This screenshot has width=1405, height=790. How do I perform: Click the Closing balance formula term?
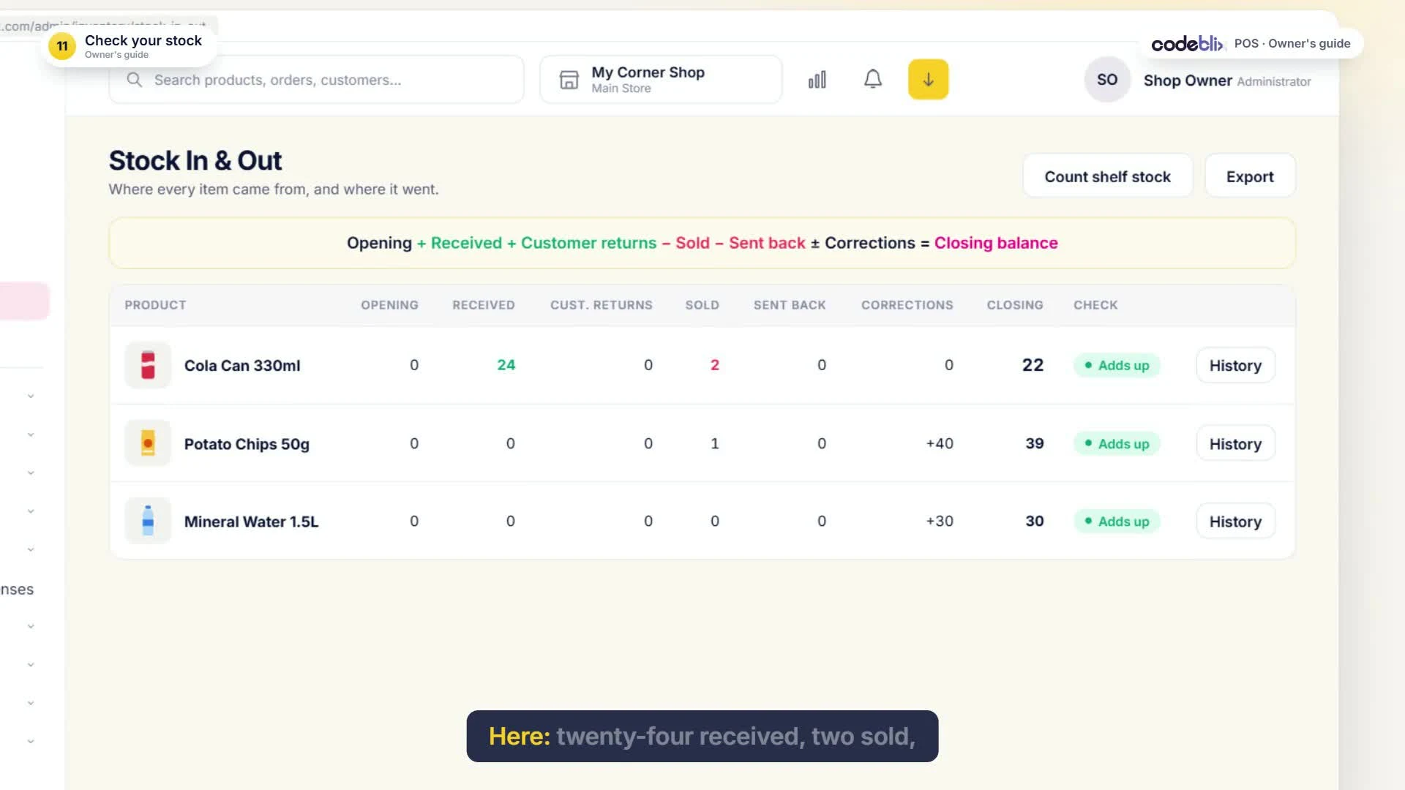(x=996, y=243)
